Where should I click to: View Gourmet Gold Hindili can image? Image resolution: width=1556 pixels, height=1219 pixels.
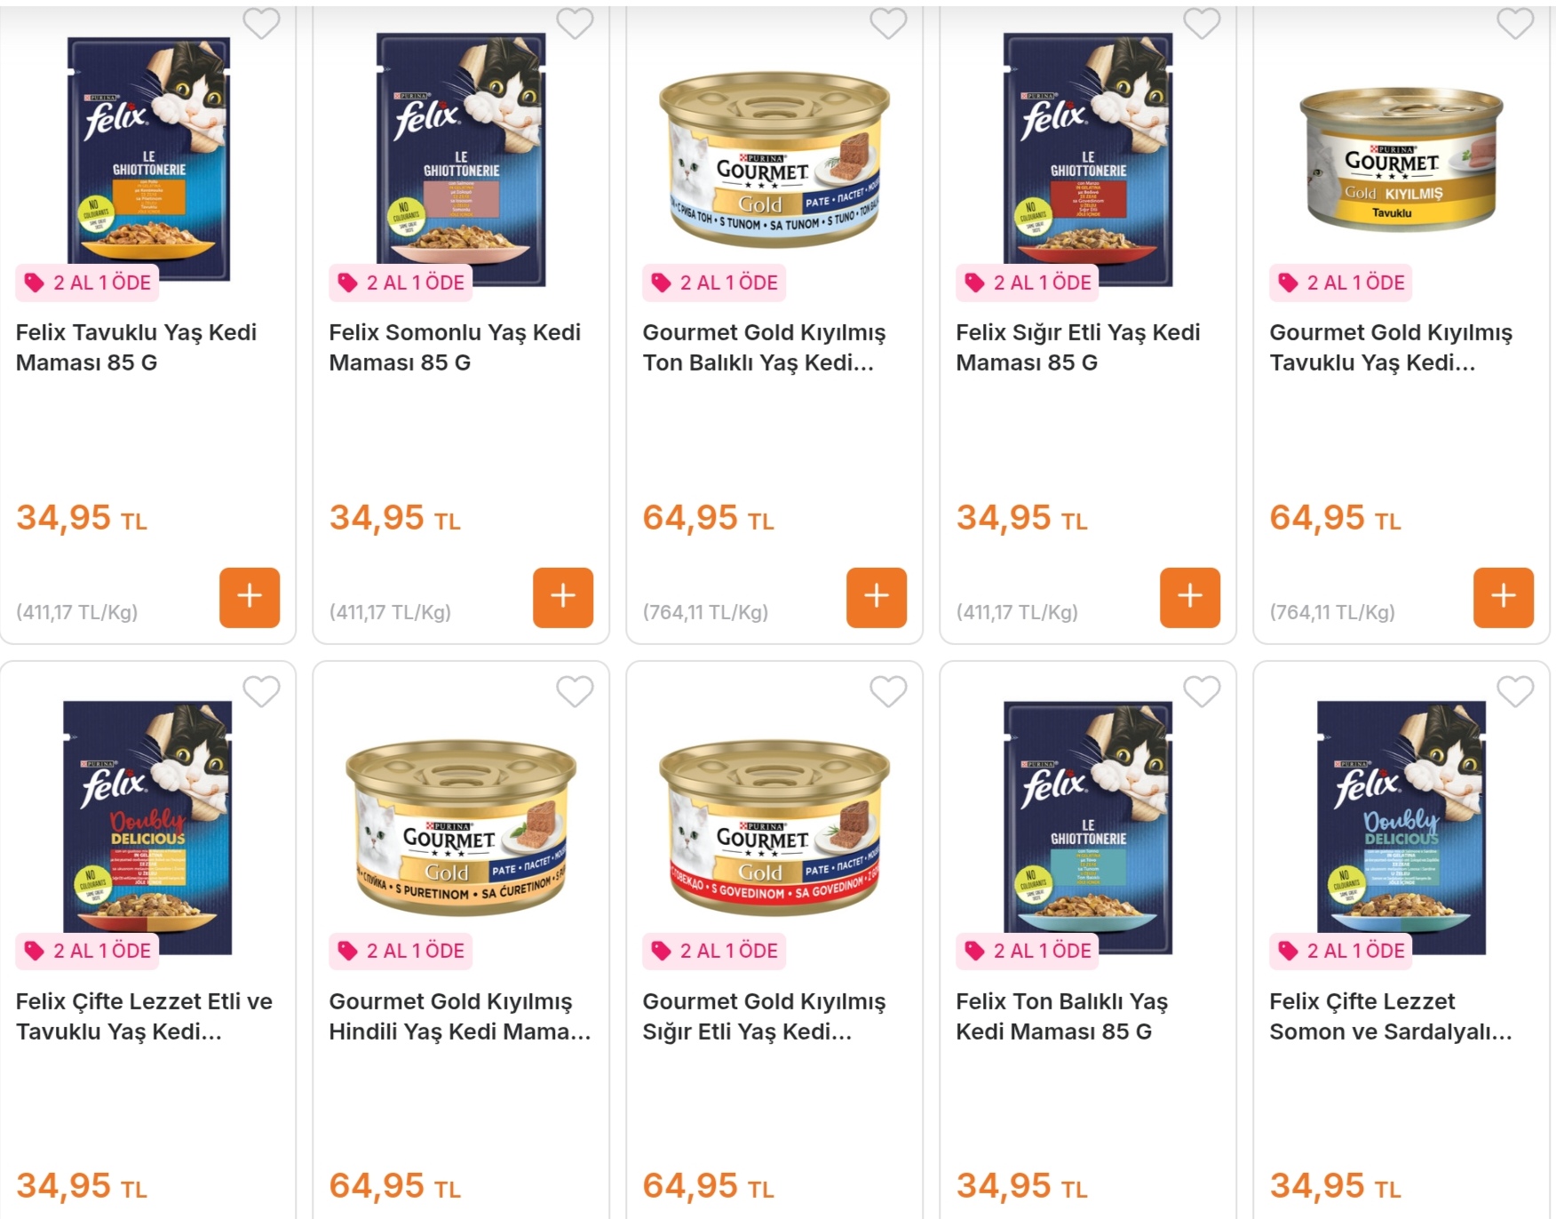(461, 826)
